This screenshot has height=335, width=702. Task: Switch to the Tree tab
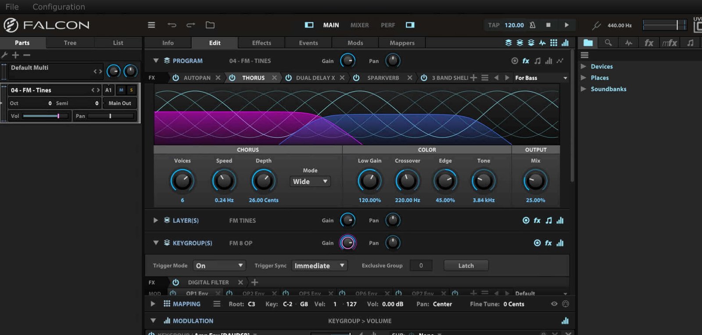[70, 43]
